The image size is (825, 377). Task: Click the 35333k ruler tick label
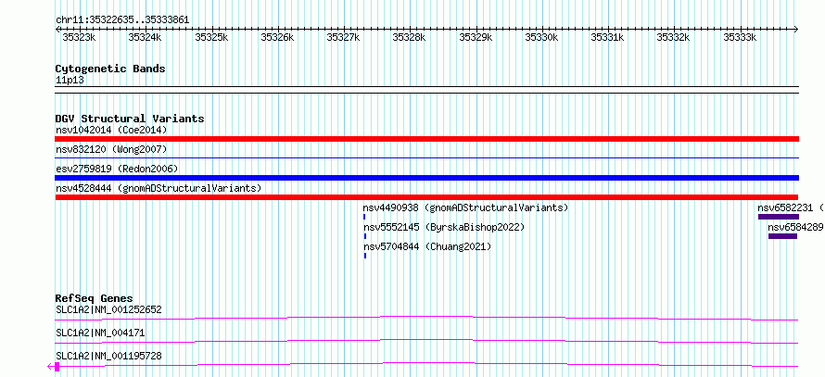point(739,37)
